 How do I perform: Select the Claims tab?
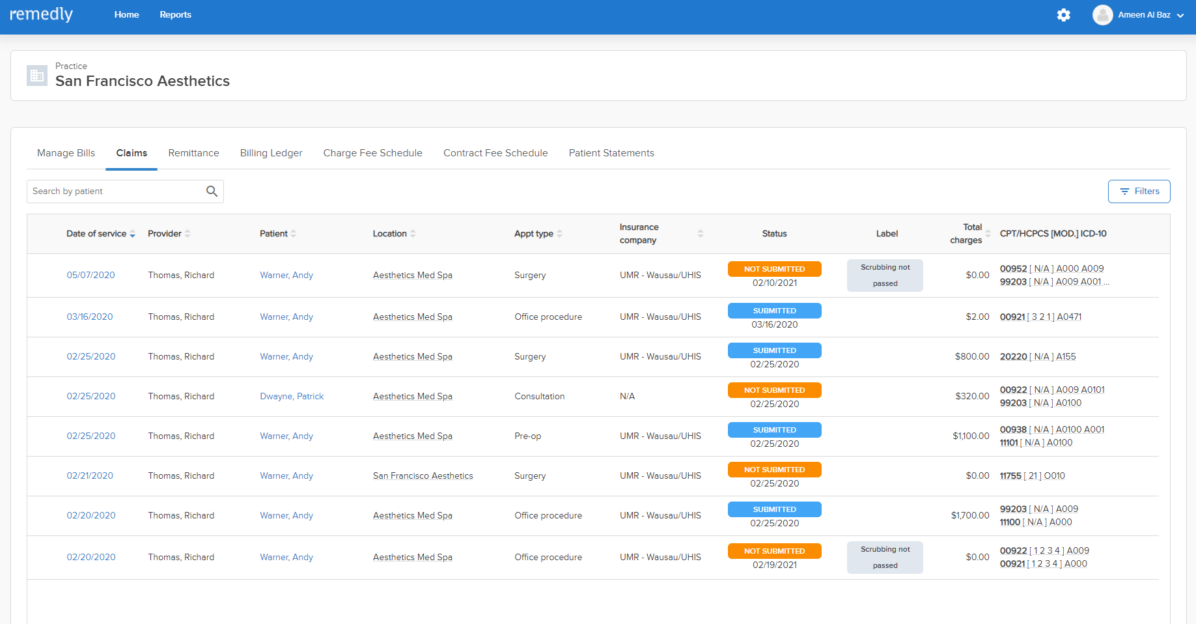132,153
